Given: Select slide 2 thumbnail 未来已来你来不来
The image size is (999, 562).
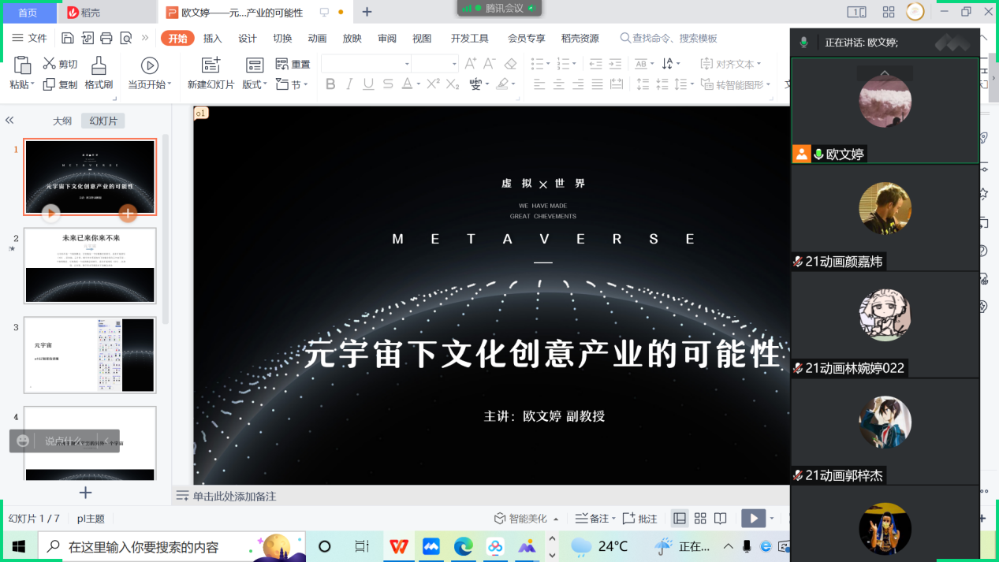Looking at the screenshot, I should (x=90, y=266).
